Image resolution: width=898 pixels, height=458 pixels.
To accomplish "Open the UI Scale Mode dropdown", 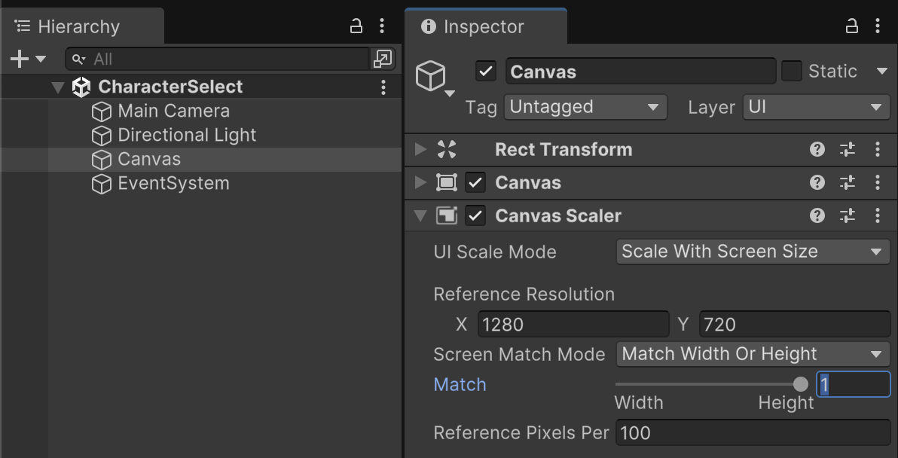I will pos(752,252).
